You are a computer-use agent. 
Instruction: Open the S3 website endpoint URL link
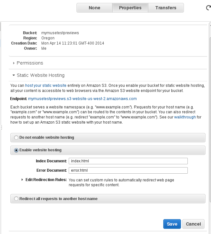pos(82,99)
